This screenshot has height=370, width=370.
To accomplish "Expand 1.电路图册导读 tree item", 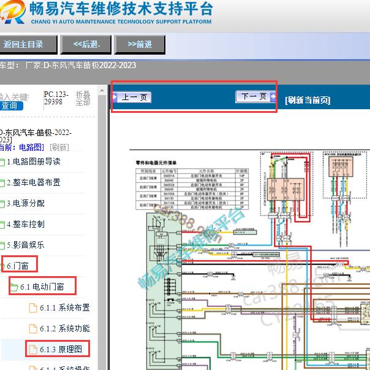I will [x=34, y=162].
